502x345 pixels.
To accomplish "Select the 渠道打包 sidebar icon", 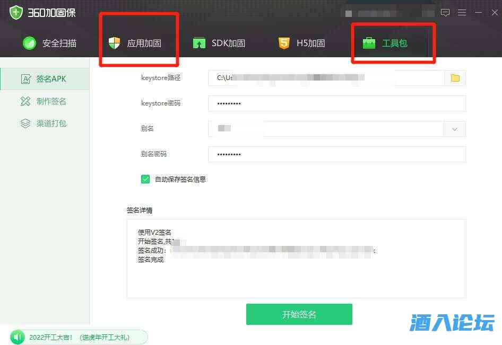I will [25, 123].
